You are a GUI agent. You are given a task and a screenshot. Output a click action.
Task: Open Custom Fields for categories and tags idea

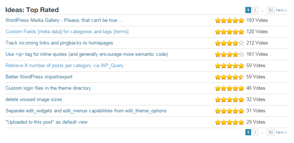point(67,32)
